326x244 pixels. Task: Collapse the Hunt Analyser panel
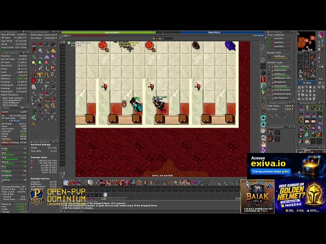26,53
